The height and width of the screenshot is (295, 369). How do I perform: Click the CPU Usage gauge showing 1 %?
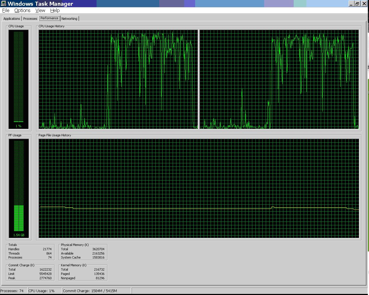pos(18,79)
